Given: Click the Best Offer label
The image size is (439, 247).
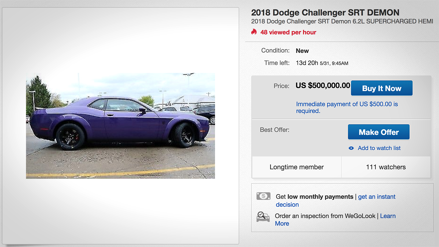Looking at the screenshot, I should click(x=274, y=130).
